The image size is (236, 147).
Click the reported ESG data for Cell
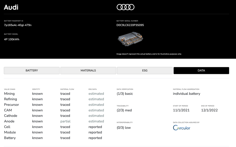click(95, 127)
